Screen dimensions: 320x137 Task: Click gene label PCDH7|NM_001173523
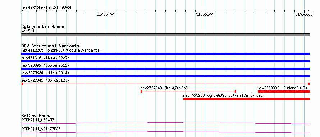pos(41,129)
